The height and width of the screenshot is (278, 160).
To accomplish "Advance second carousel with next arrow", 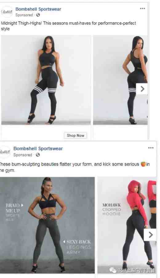I will pos(150,235).
